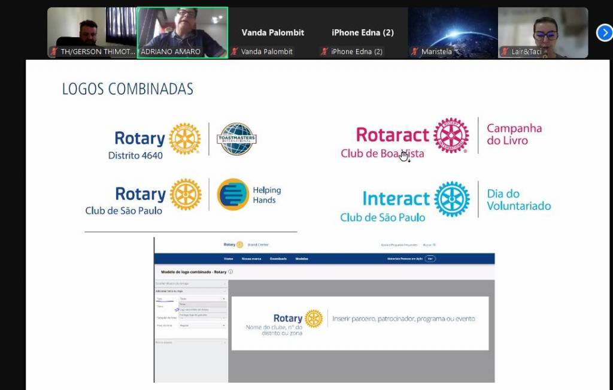Select the ADRIANO AMARO video thumbnail
The width and height of the screenshot is (613, 390).
[183, 32]
